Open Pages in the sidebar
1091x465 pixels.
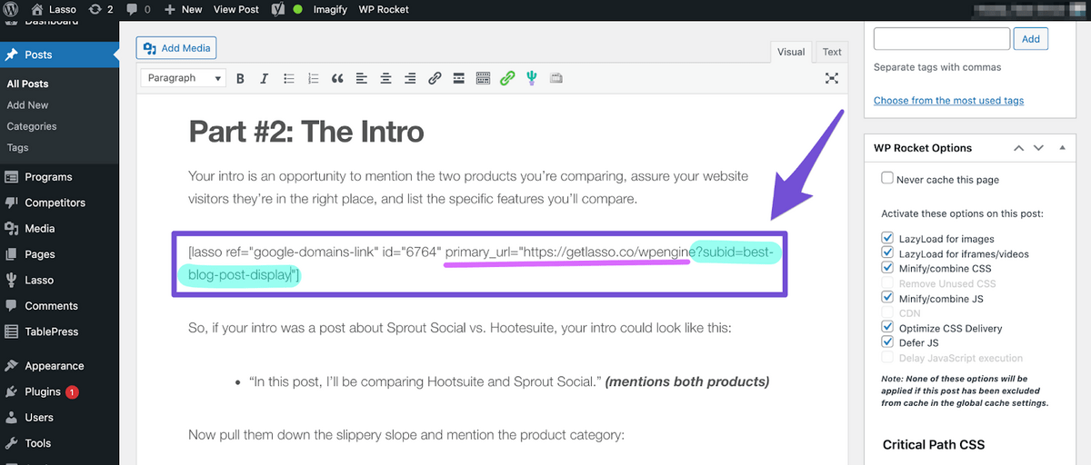pos(59,254)
